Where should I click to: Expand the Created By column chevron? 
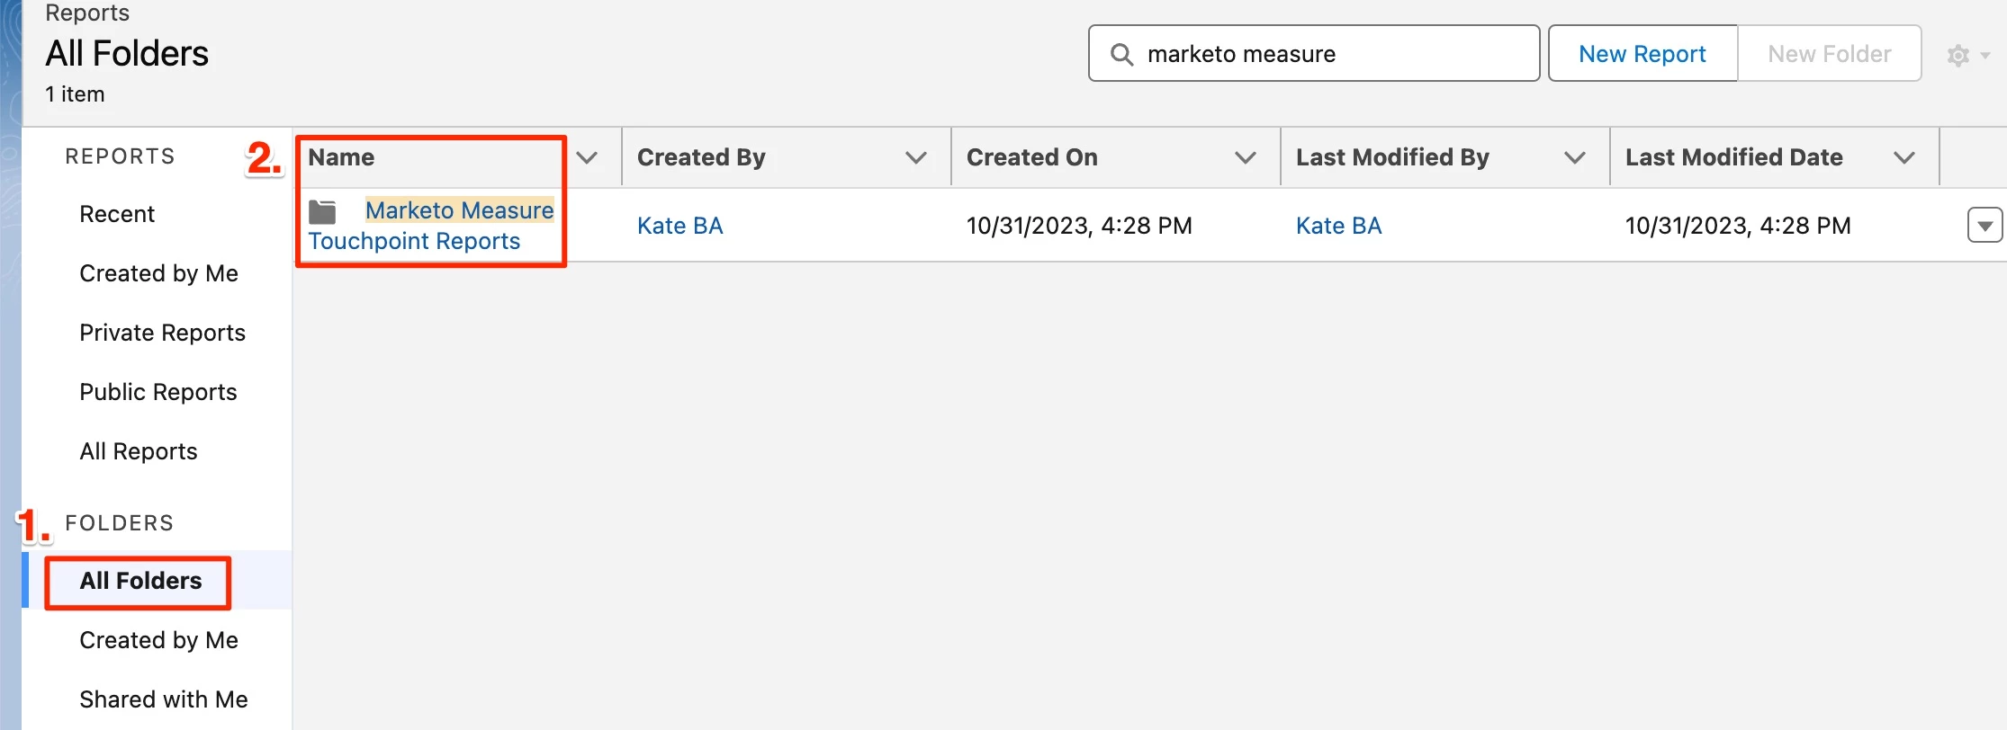[916, 158]
